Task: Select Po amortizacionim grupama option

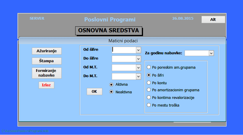Action: 149,90
